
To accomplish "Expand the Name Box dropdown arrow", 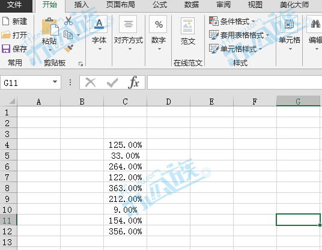I will (55, 82).
